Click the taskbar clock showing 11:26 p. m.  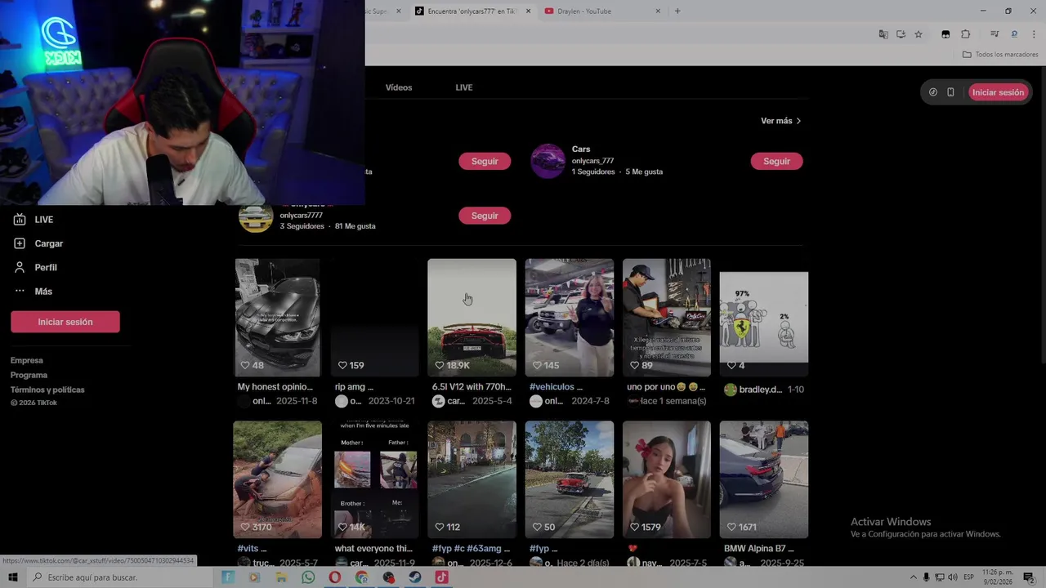click(999, 577)
